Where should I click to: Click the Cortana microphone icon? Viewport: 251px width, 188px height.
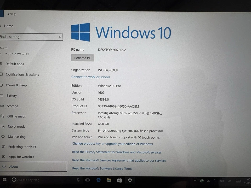78,180
